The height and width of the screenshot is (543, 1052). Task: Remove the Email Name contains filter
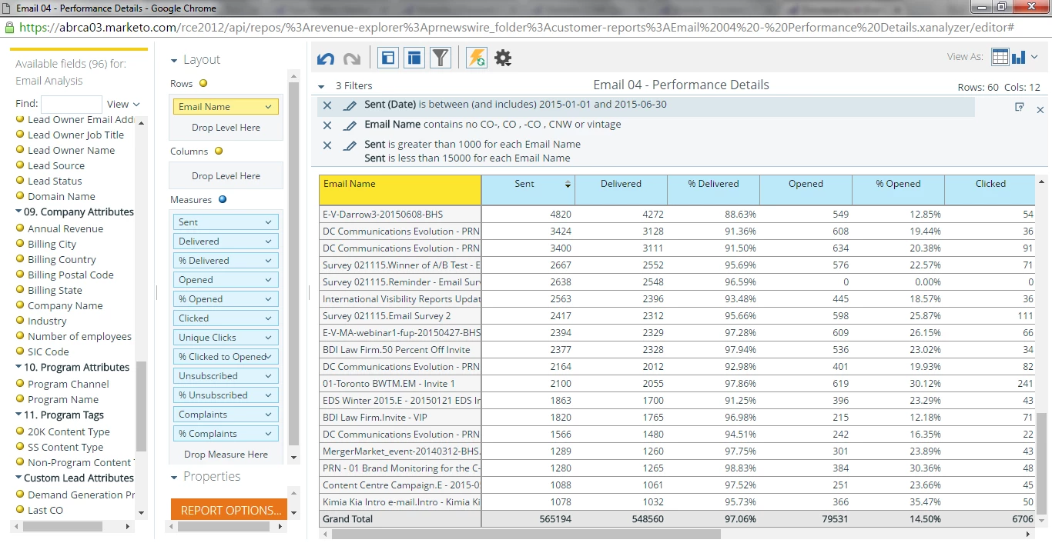(327, 125)
